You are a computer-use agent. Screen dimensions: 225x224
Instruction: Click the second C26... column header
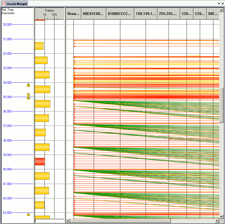[x=200, y=14]
